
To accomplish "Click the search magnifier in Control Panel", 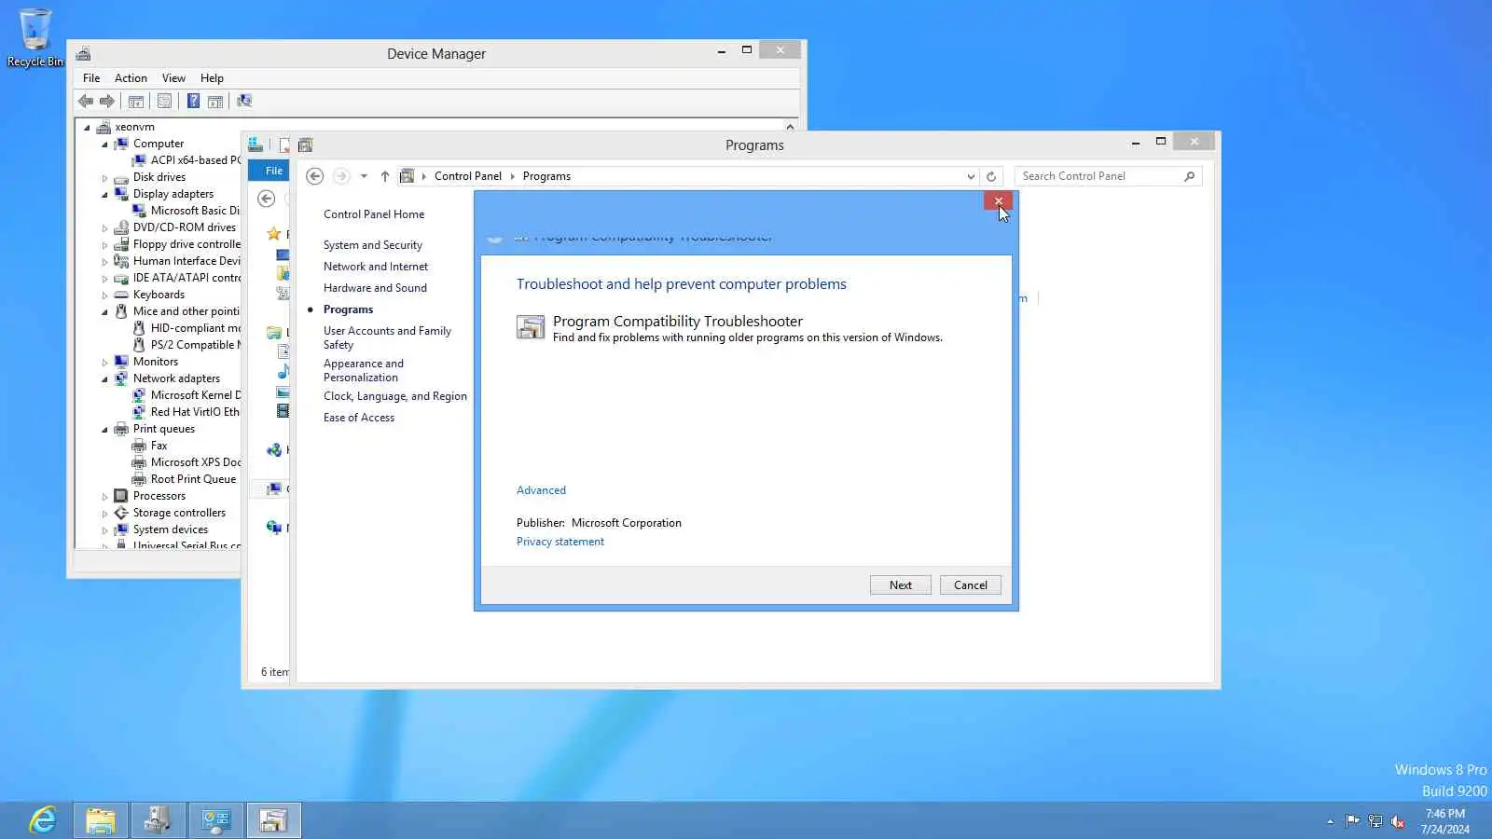I will click(1189, 176).
